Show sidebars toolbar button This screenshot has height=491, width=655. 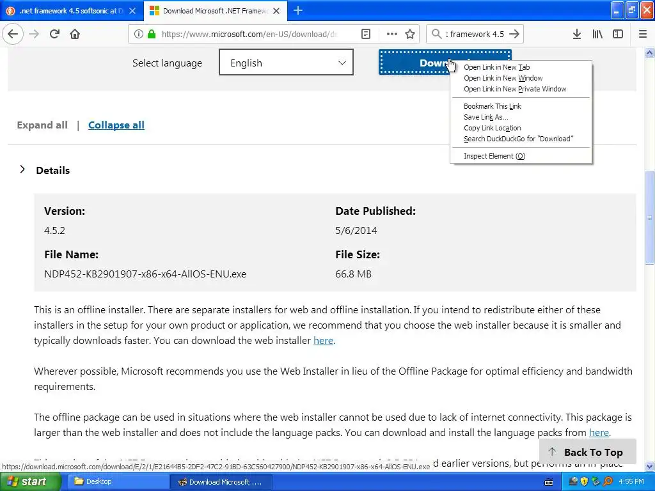(x=618, y=34)
